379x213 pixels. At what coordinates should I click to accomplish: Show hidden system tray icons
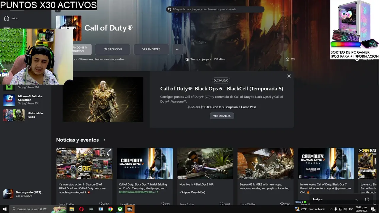click(x=331, y=209)
